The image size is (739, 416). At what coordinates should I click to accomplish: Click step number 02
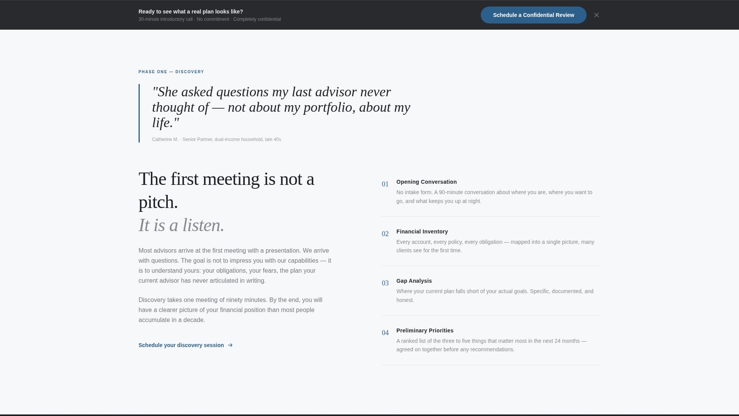pos(385,234)
